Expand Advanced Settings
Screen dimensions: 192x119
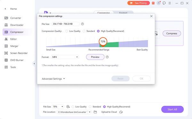pos(53,79)
